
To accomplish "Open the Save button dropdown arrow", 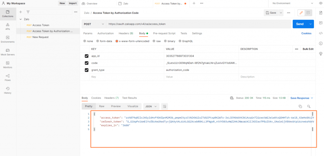I will point(281,13).
